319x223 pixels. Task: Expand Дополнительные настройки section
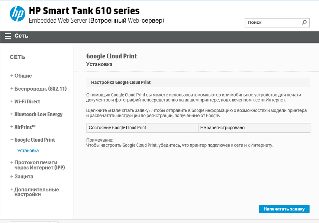tap(36, 192)
